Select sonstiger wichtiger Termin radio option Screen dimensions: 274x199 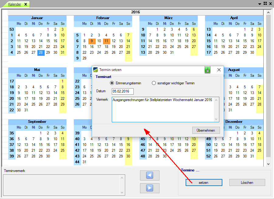[x=154, y=83]
